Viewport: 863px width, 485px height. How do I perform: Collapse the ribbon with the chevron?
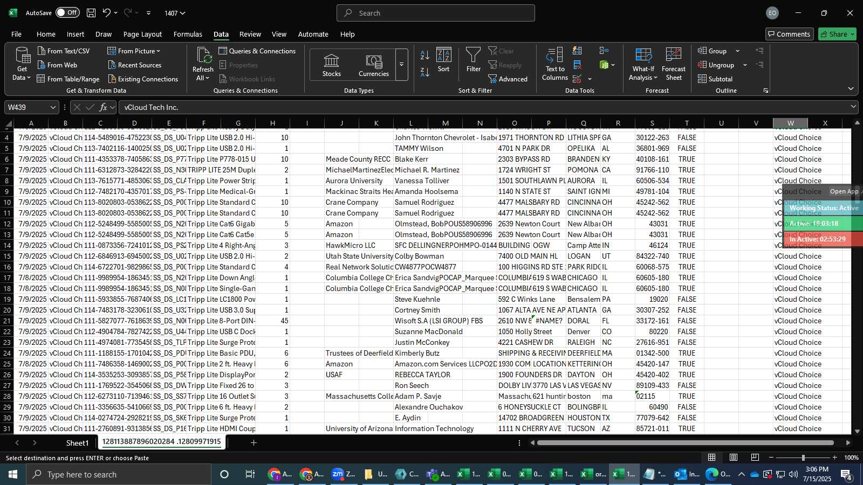pyautogui.click(x=851, y=89)
